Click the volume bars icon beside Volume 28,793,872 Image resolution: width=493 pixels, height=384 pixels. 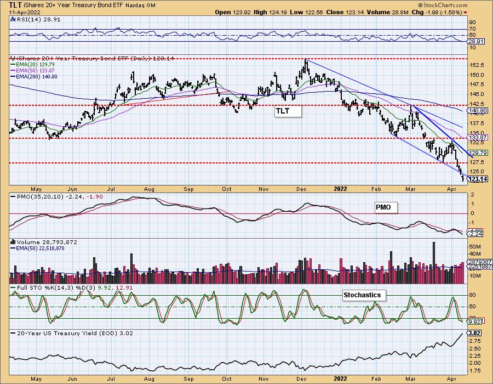point(13,242)
